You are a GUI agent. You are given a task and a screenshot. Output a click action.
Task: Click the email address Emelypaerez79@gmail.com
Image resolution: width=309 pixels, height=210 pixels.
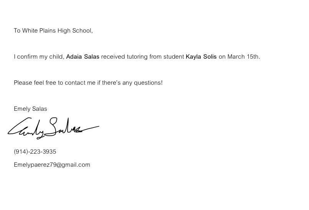click(52, 165)
